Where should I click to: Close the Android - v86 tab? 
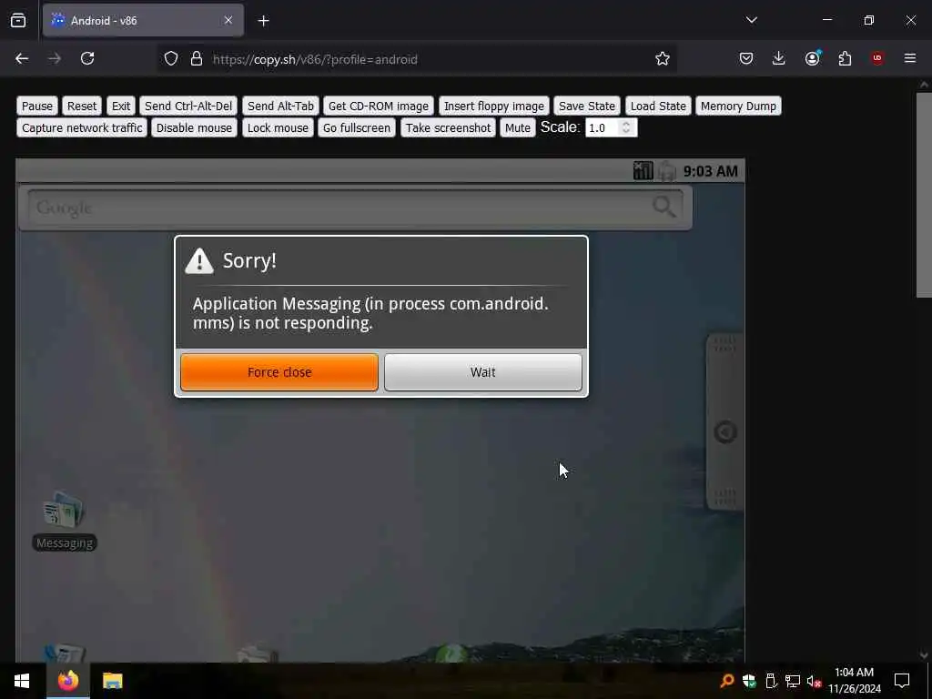coord(228,20)
